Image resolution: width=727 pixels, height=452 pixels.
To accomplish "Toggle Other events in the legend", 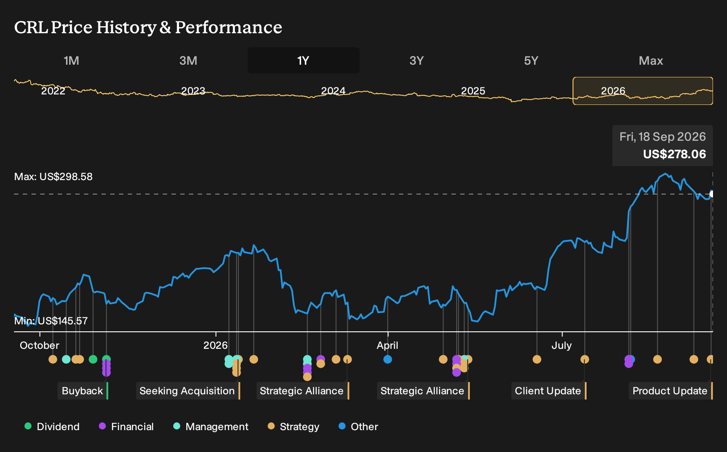I will tap(358, 426).
